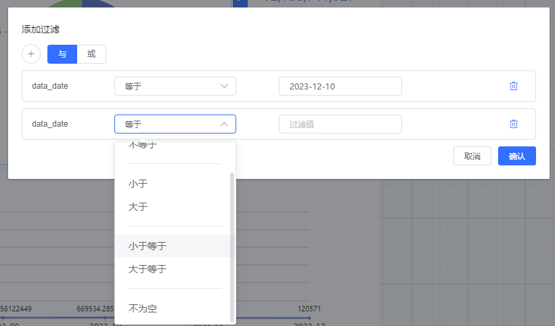Viewport: 555px width, 326px height.
Task: Select the 与 (AND) logic toggle
Action: (62, 54)
